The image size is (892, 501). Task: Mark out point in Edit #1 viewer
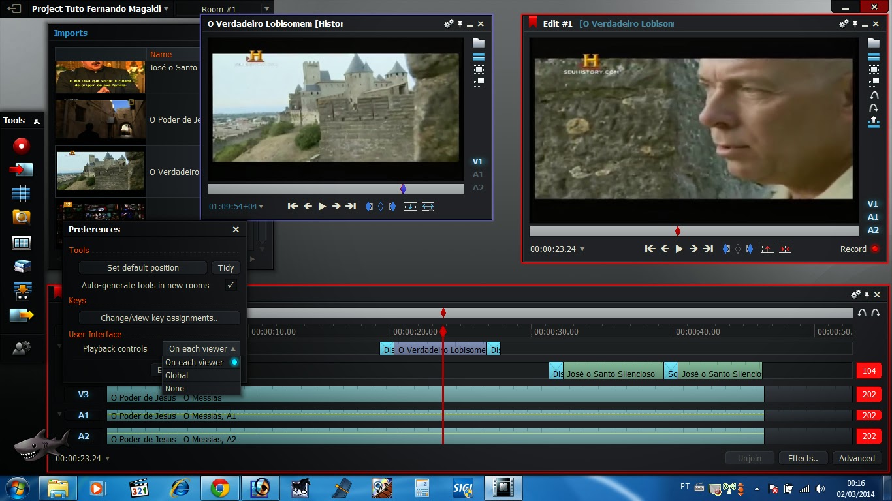pos(749,249)
